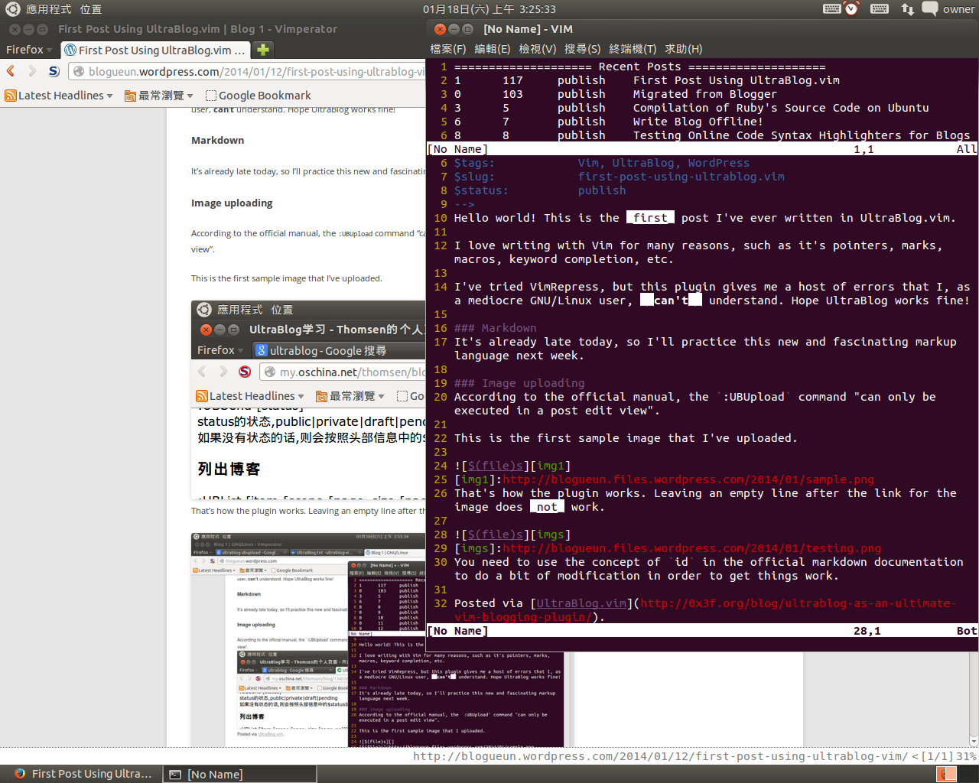Screen dimensions: 979x783
Task: Open Vim's 檢視(V) menu
Action: coord(538,49)
